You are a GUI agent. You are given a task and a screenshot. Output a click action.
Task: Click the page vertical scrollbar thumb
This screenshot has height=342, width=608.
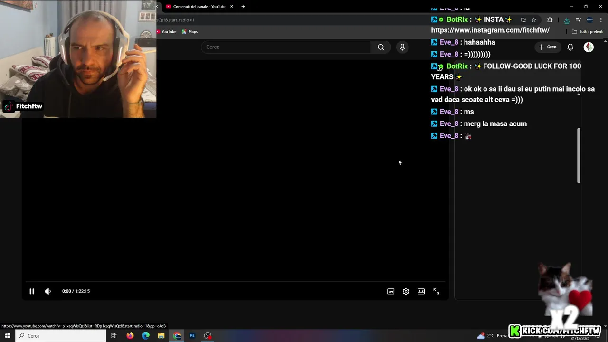[579, 155]
